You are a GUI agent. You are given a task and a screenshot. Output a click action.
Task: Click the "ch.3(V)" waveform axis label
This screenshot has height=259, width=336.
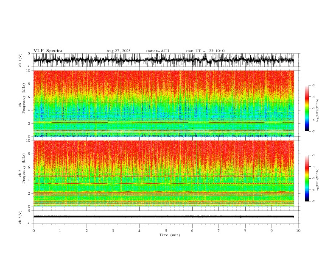(20, 217)
